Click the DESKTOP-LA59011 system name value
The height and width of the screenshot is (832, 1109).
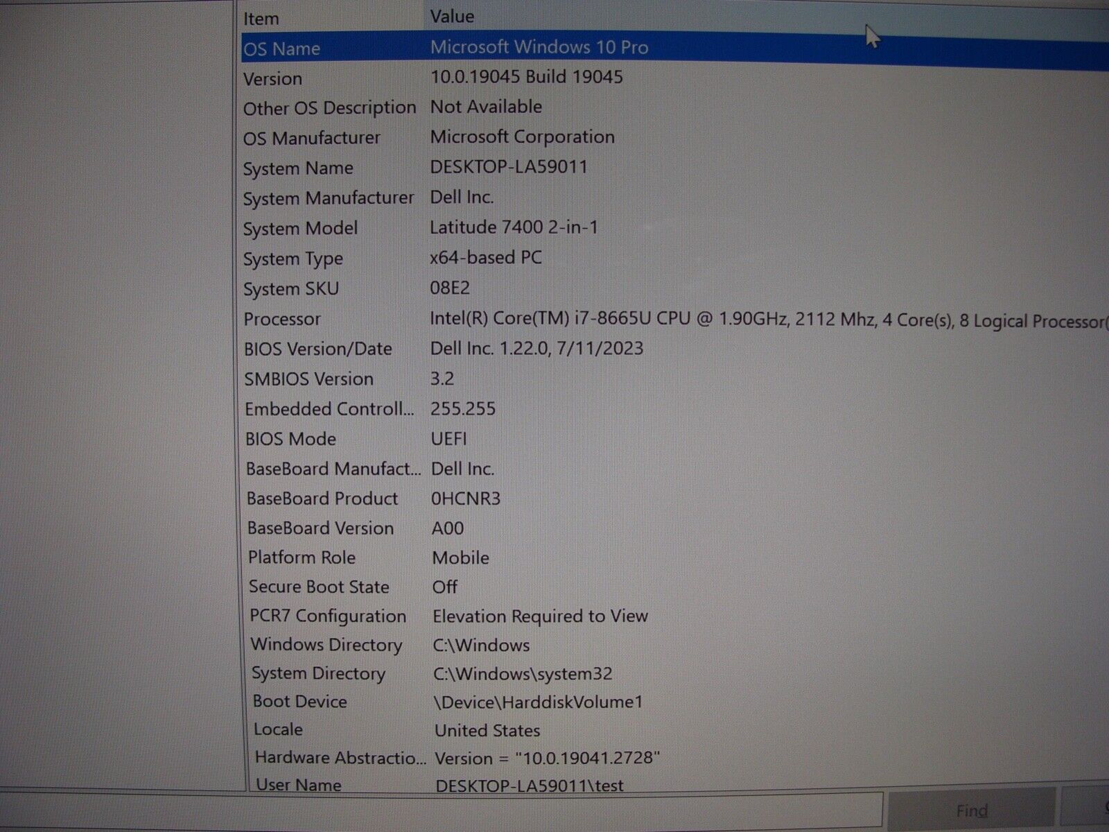pyautogui.click(x=509, y=167)
